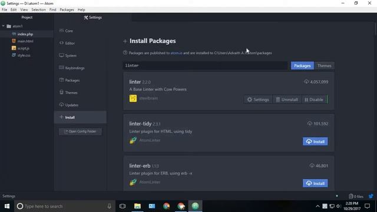Click Settings label in the status bar
The image size is (377, 212).
9,196
